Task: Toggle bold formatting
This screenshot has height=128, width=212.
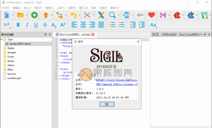Action: 18,25
